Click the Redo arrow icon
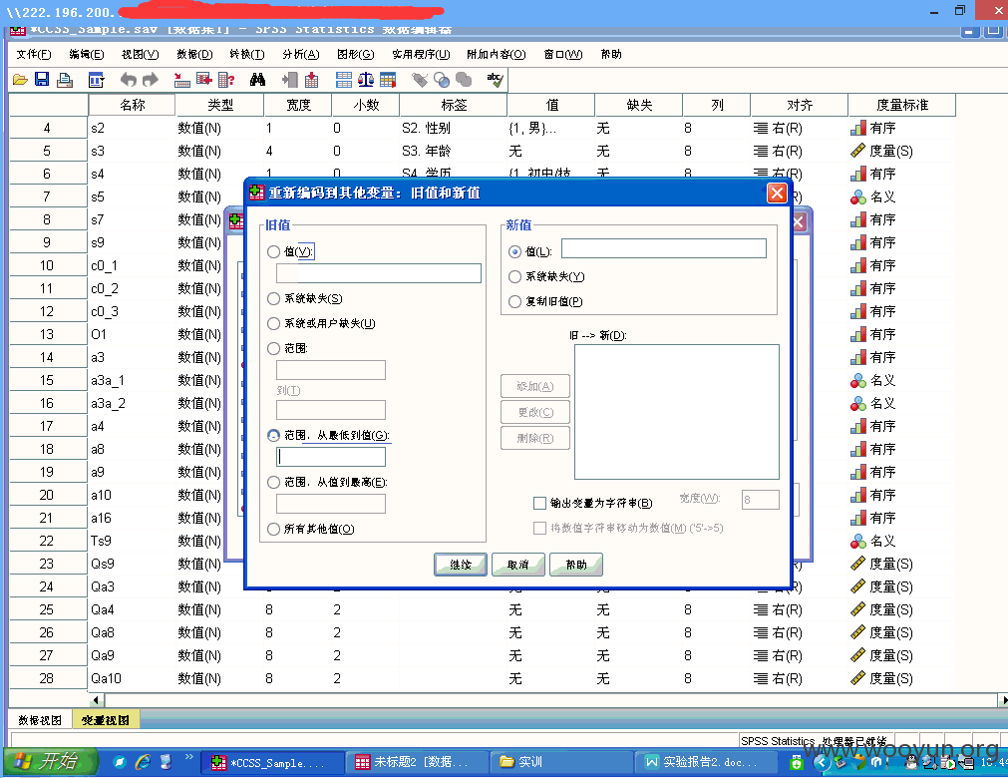This screenshot has height=778, width=1008. point(151,80)
